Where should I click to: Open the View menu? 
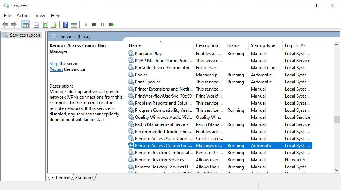(x=40, y=15)
